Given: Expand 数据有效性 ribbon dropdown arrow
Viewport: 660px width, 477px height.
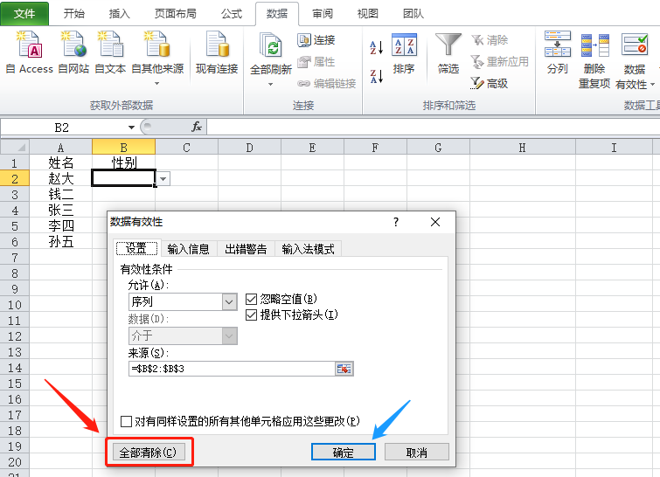Looking at the screenshot, I should (652, 85).
